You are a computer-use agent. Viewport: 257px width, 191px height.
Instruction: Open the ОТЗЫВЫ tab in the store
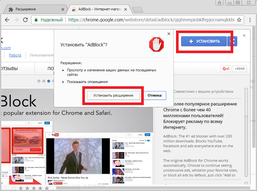click(9, 69)
